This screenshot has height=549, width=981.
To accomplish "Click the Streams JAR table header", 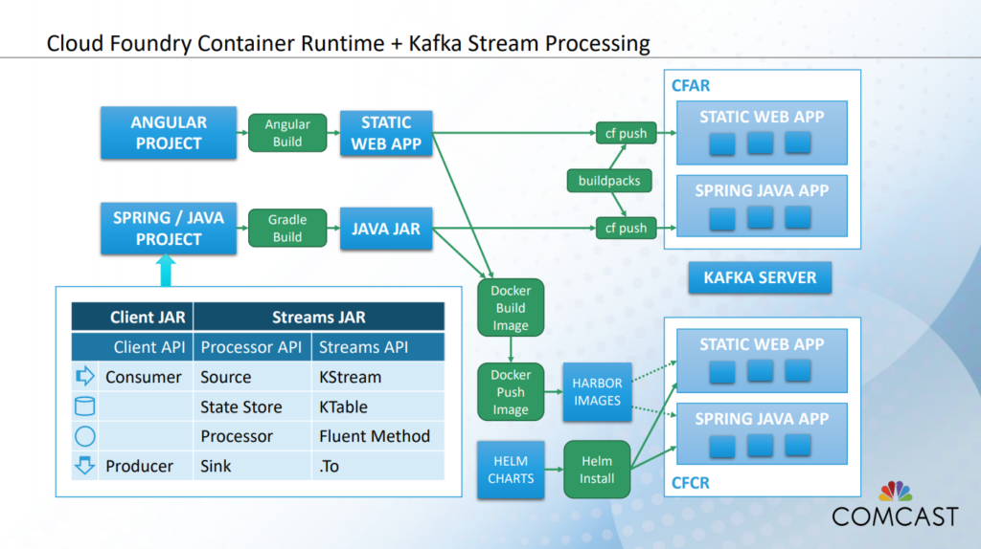I will 318,317.
